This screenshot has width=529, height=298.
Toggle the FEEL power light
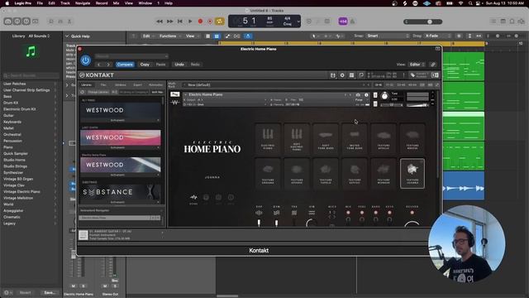coord(362,213)
